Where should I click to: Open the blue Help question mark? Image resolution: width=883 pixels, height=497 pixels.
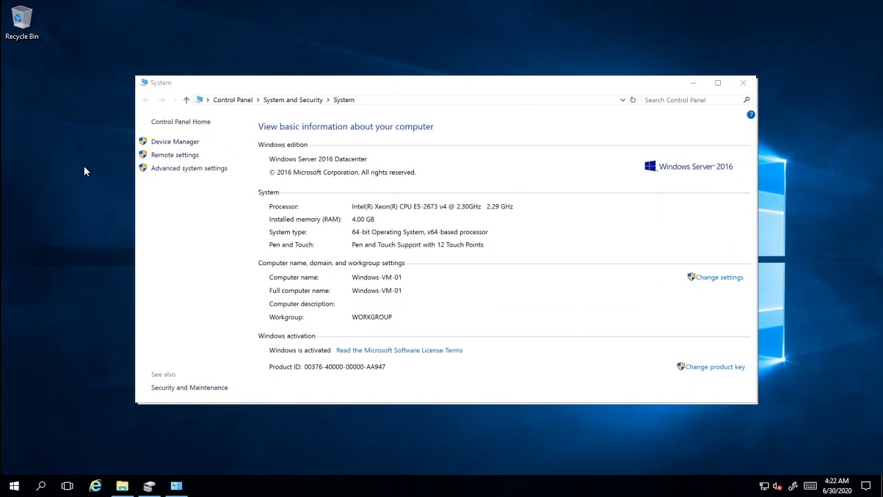[751, 115]
